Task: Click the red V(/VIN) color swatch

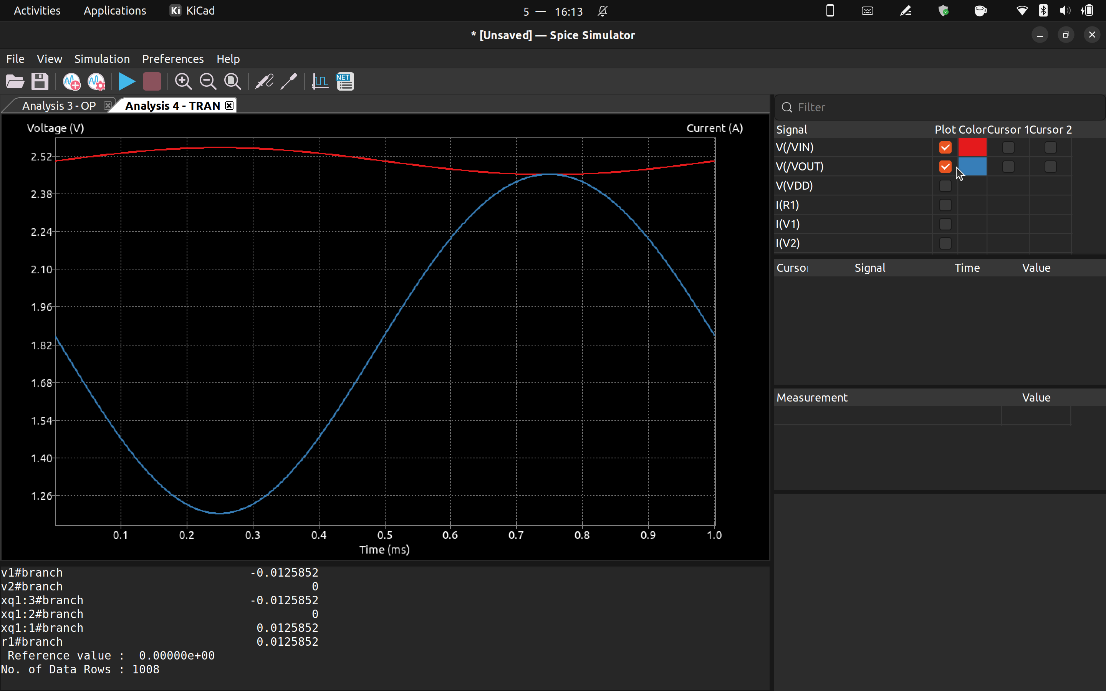Action: (x=972, y=148)
